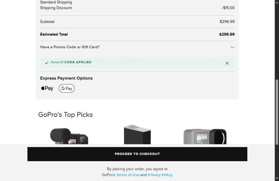View the camera with microphone product
This screenshot has height=181, width=279.
click(x=69, y=136)
